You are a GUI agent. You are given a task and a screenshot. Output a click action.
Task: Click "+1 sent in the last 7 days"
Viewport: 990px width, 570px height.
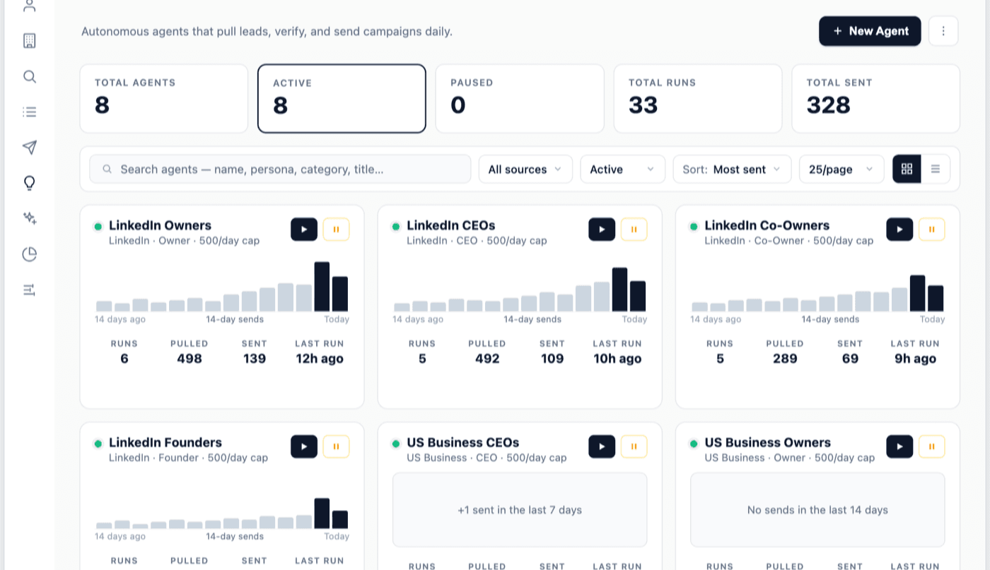tap(520, 510)
